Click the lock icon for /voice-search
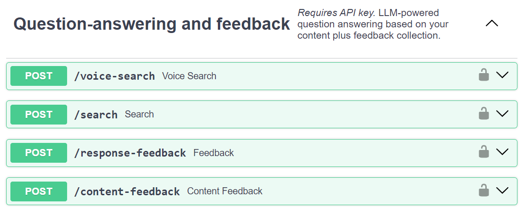 [x=483, y=75]
